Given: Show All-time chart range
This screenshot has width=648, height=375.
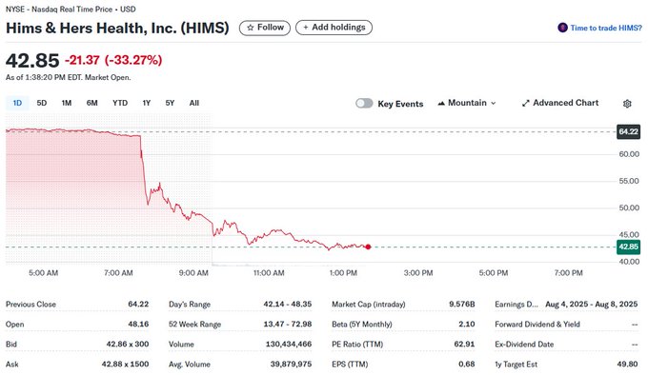Looking at the screenshot, I should pos(194,103).
